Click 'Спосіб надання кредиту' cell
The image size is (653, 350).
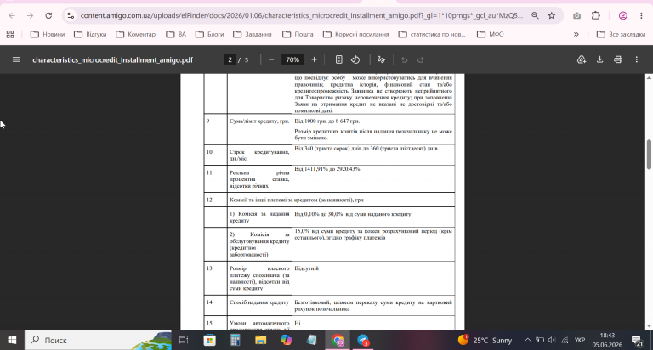[259, 305]
